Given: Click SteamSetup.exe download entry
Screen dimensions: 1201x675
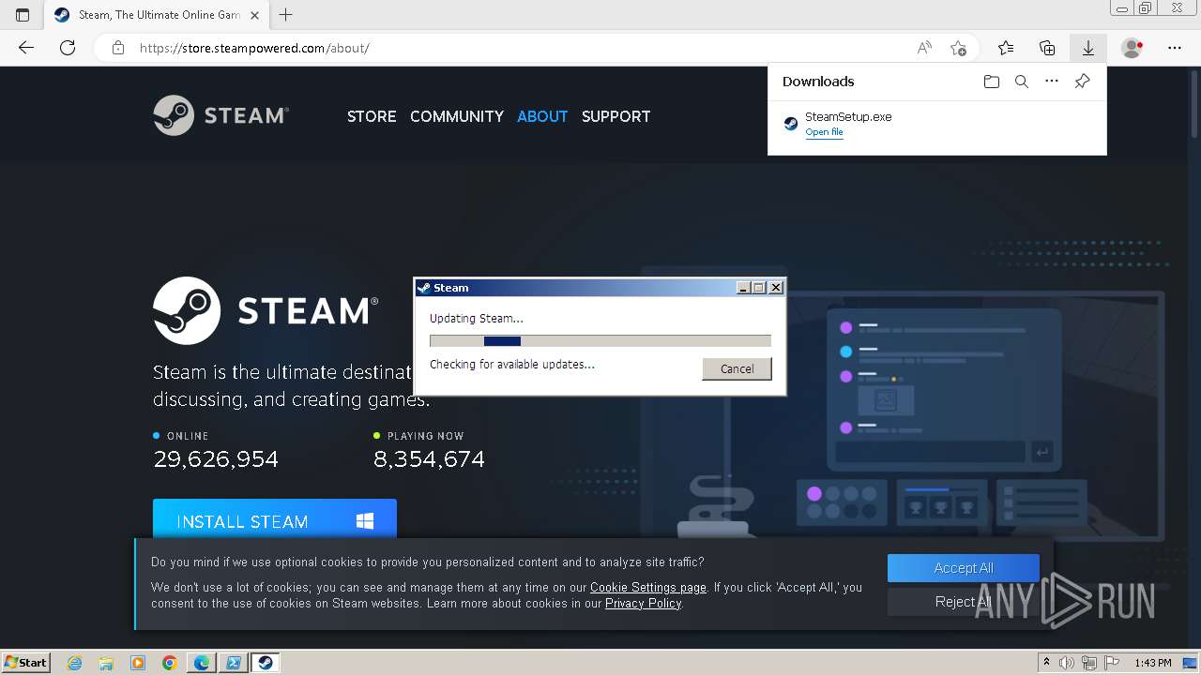Looking at the screenshot, I should (936, 124).
